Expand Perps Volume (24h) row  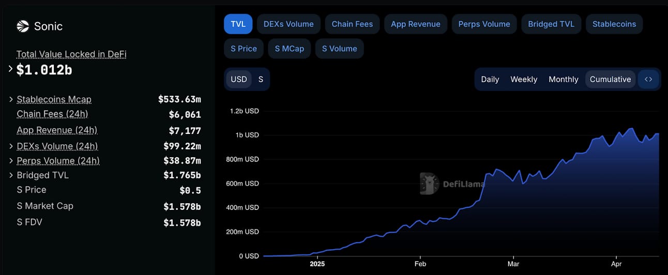(11, 161)
